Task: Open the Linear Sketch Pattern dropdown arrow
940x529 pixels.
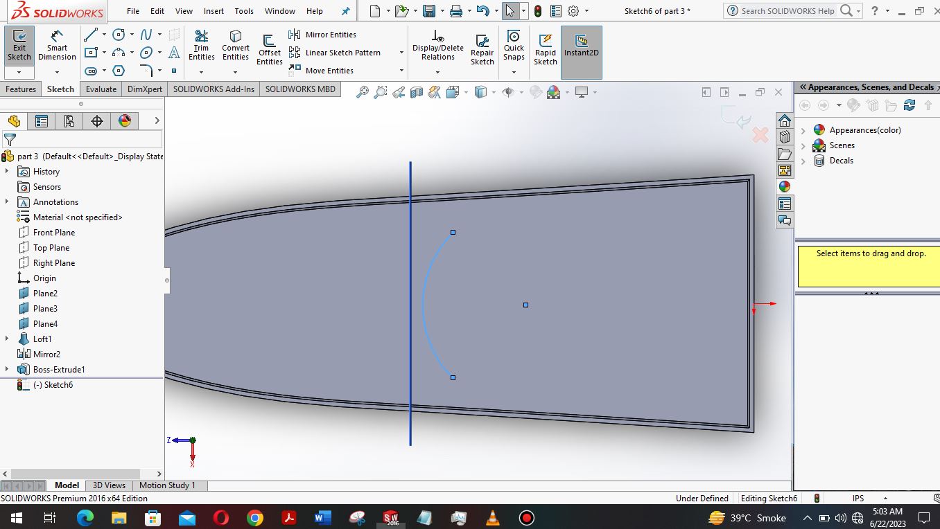Action: click(x=401, y=53)
